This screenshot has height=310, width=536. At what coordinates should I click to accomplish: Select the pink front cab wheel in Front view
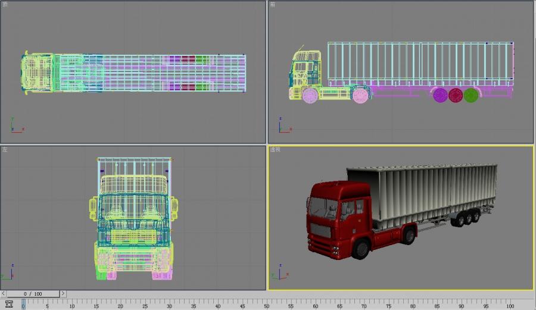tap(310, 96)
